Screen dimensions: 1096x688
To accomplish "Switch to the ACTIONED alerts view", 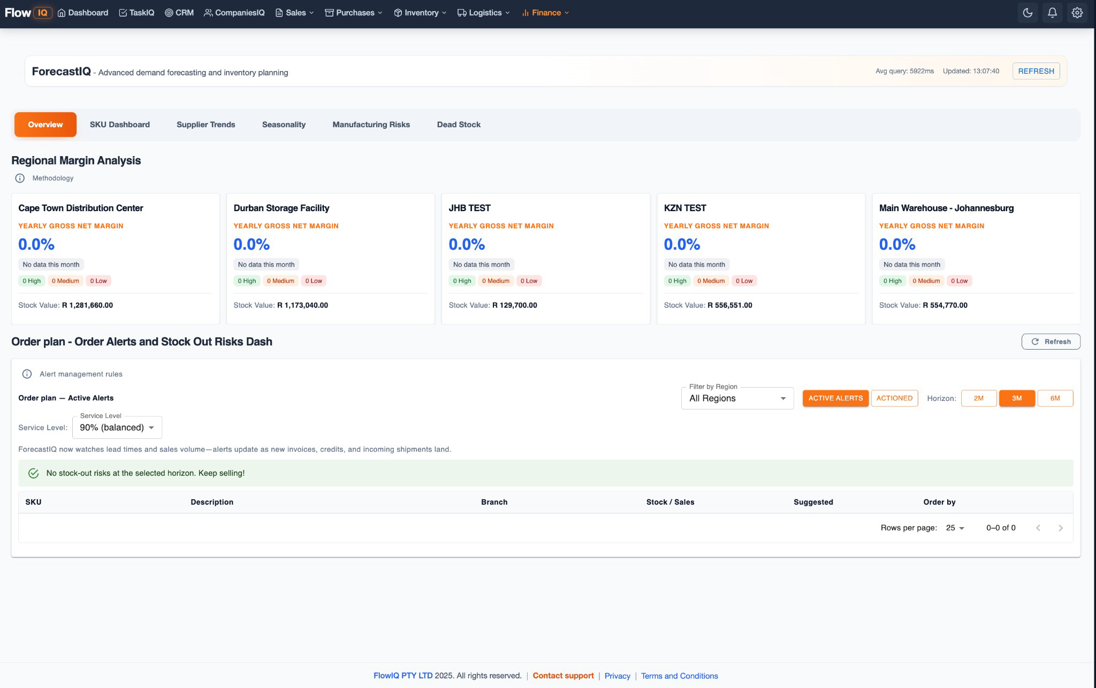I will coord(894,398).
